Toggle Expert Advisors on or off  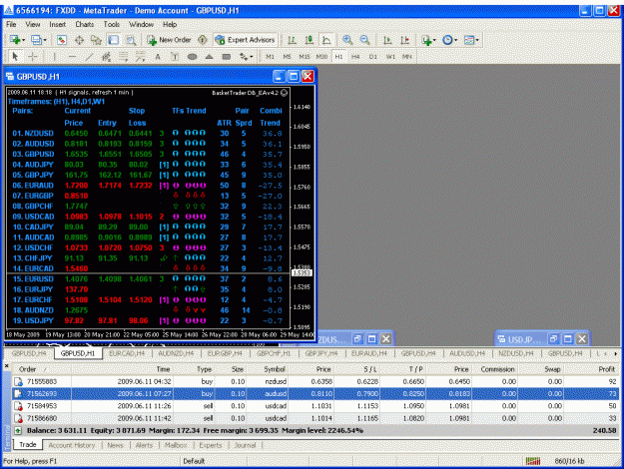click(x=246, y=40)
